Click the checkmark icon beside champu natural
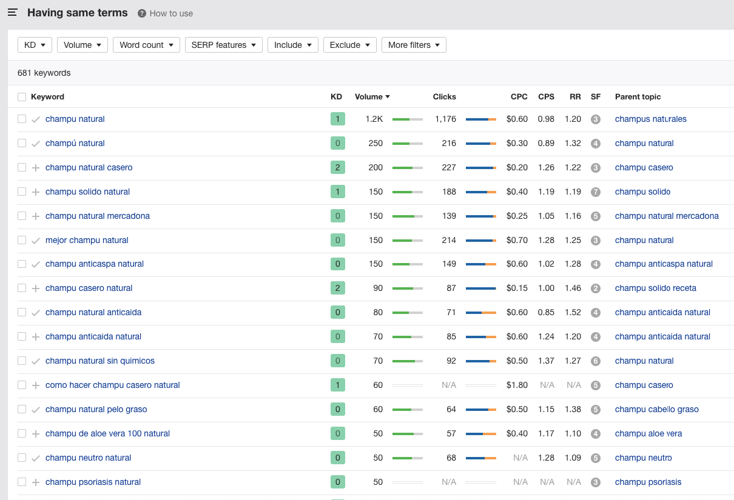 point(35,119)
